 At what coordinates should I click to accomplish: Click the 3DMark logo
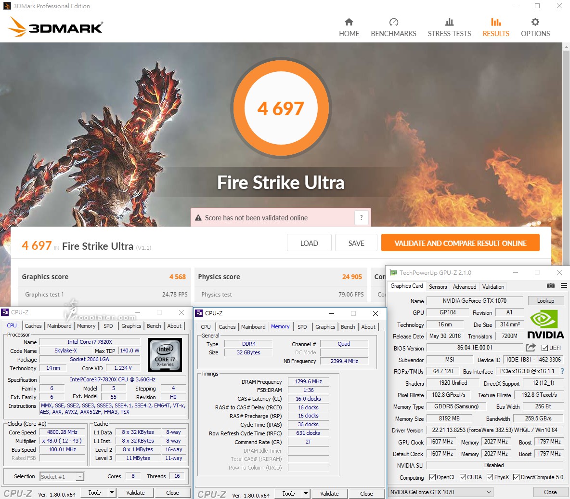tap(56, 27)
